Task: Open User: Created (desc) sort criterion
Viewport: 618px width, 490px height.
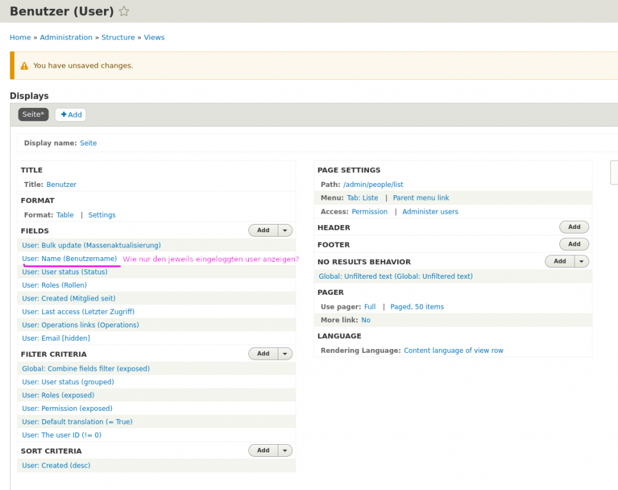Action: pos(56,466)
